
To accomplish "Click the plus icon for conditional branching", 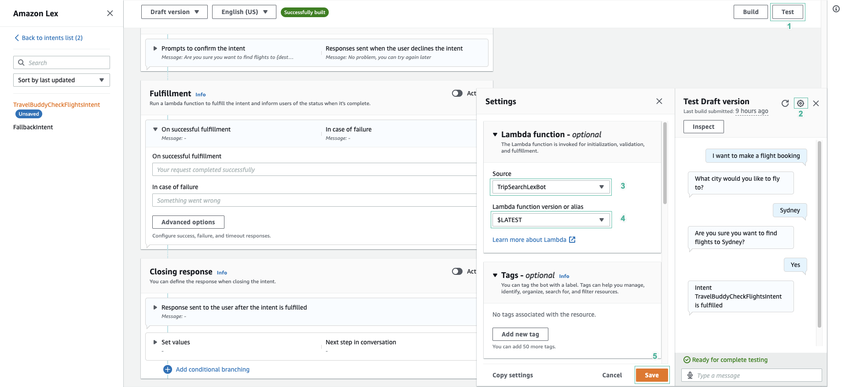I will [168, 369].
